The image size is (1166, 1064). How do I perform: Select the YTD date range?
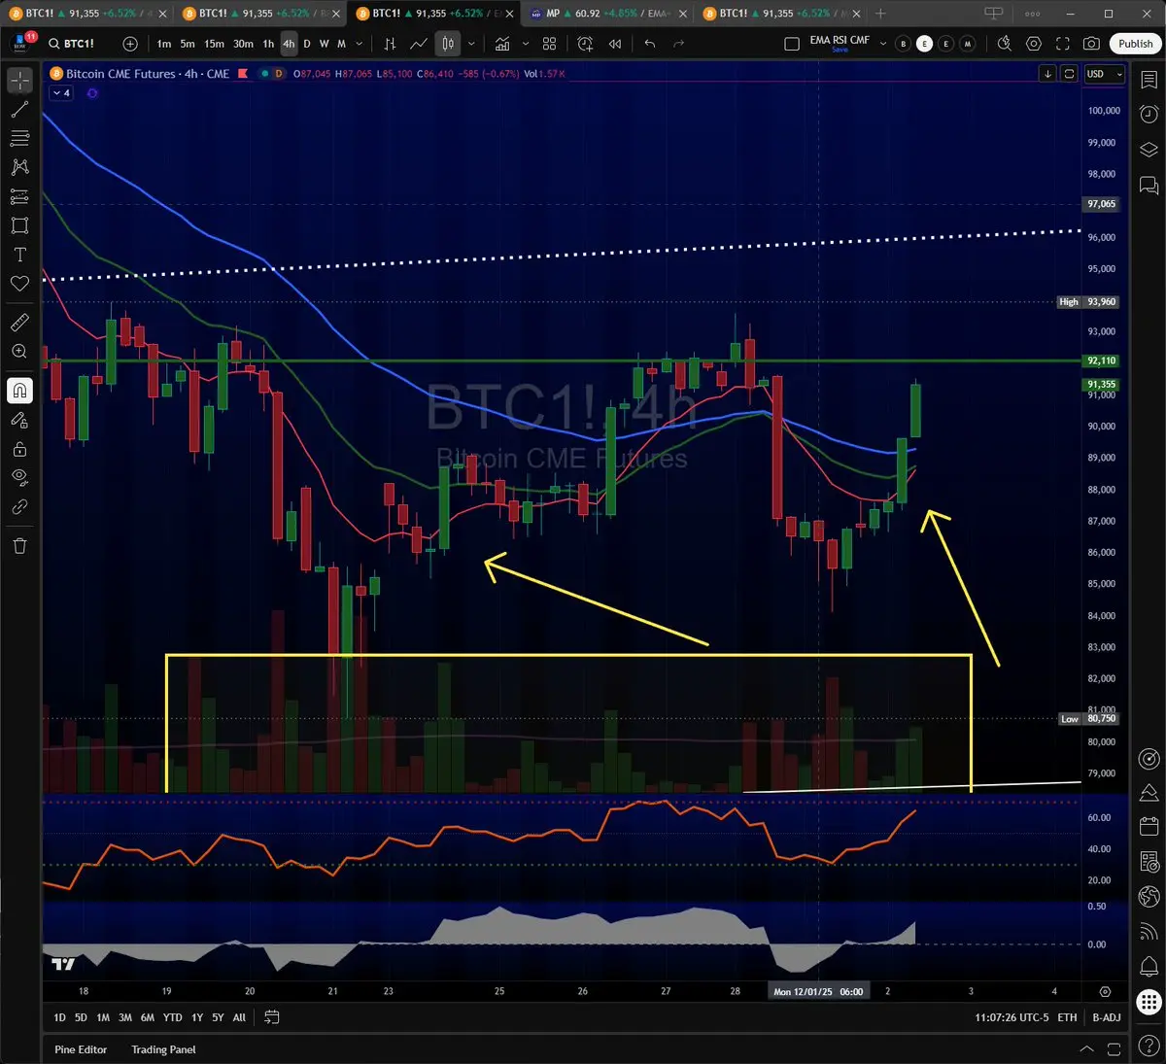coord(172,1017)
